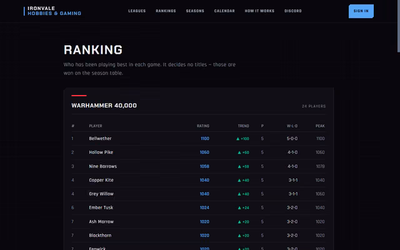Viewport: 400px width, 250px height.
Task: Select player Ash Marrow
Action: pyautogui.click(x=101, y=222)
